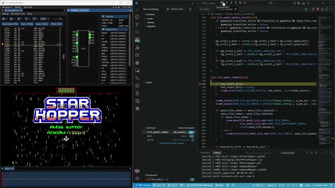Toggle the D4 data pin on RIA chip

click(x=77, y=43)
